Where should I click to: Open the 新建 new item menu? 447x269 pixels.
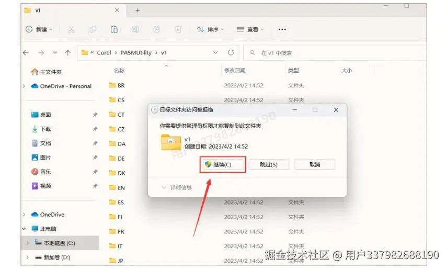39,29
